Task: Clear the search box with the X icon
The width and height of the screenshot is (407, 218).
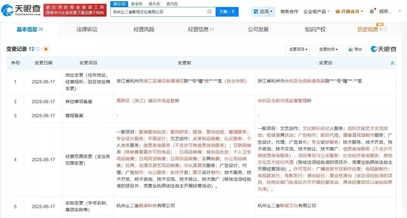Action: pos(209,12)
